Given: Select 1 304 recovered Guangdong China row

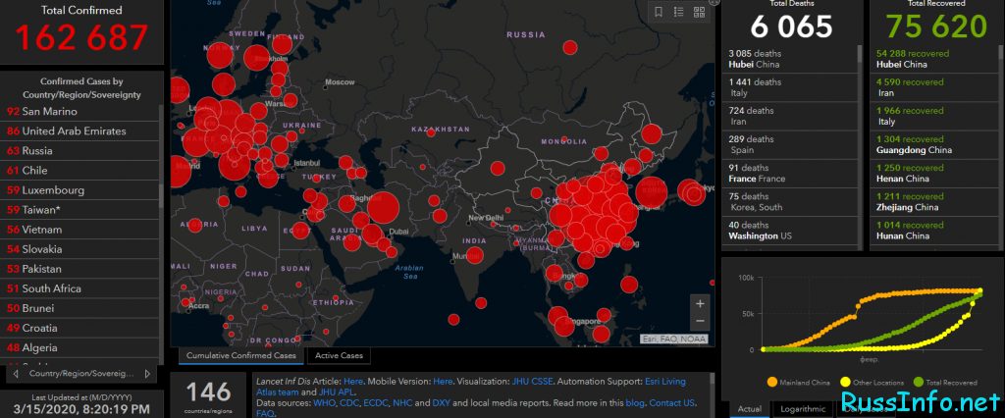Looking at the screenshot, I should coord(932,145).
